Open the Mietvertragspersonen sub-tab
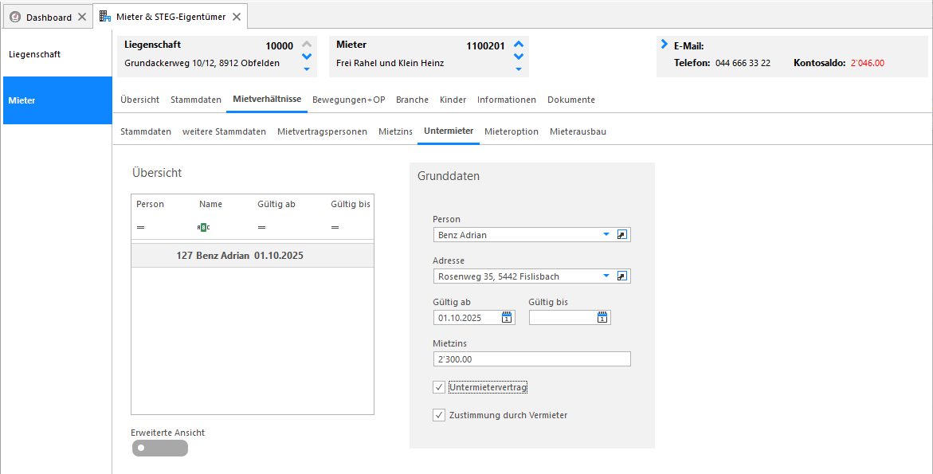The height and width of the screenshot is (474, 933). click(322, 131)
